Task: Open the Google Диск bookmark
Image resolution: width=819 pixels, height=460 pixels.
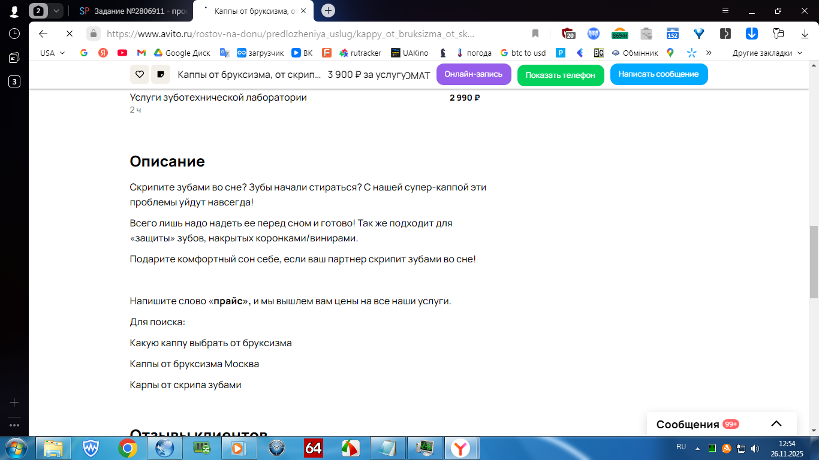Action: click(x=182, y=53)
